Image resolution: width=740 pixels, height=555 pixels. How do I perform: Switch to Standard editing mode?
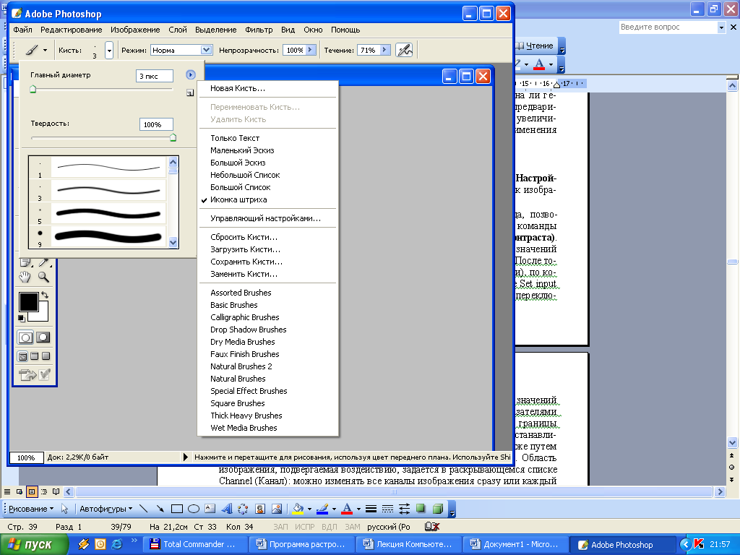click(25, 337)
